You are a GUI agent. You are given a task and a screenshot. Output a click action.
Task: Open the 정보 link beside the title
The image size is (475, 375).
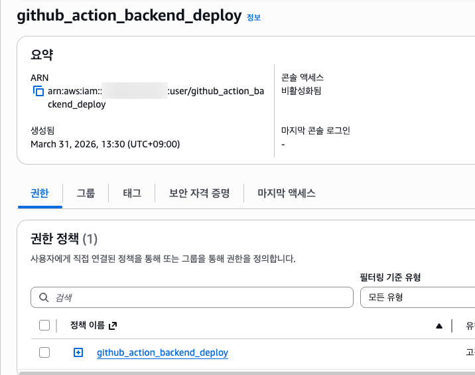coord(253,18)
